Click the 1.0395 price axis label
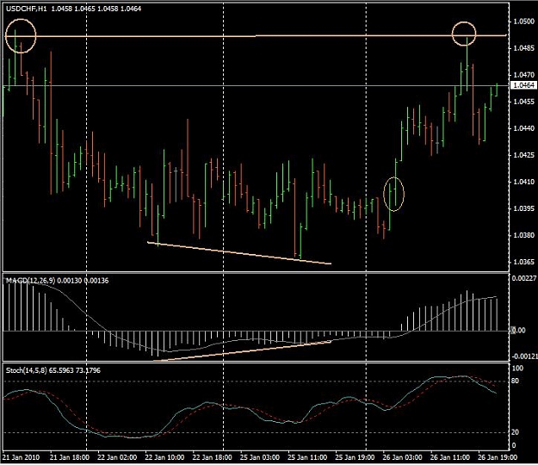538x465 pixels. [x=523, y=208]
